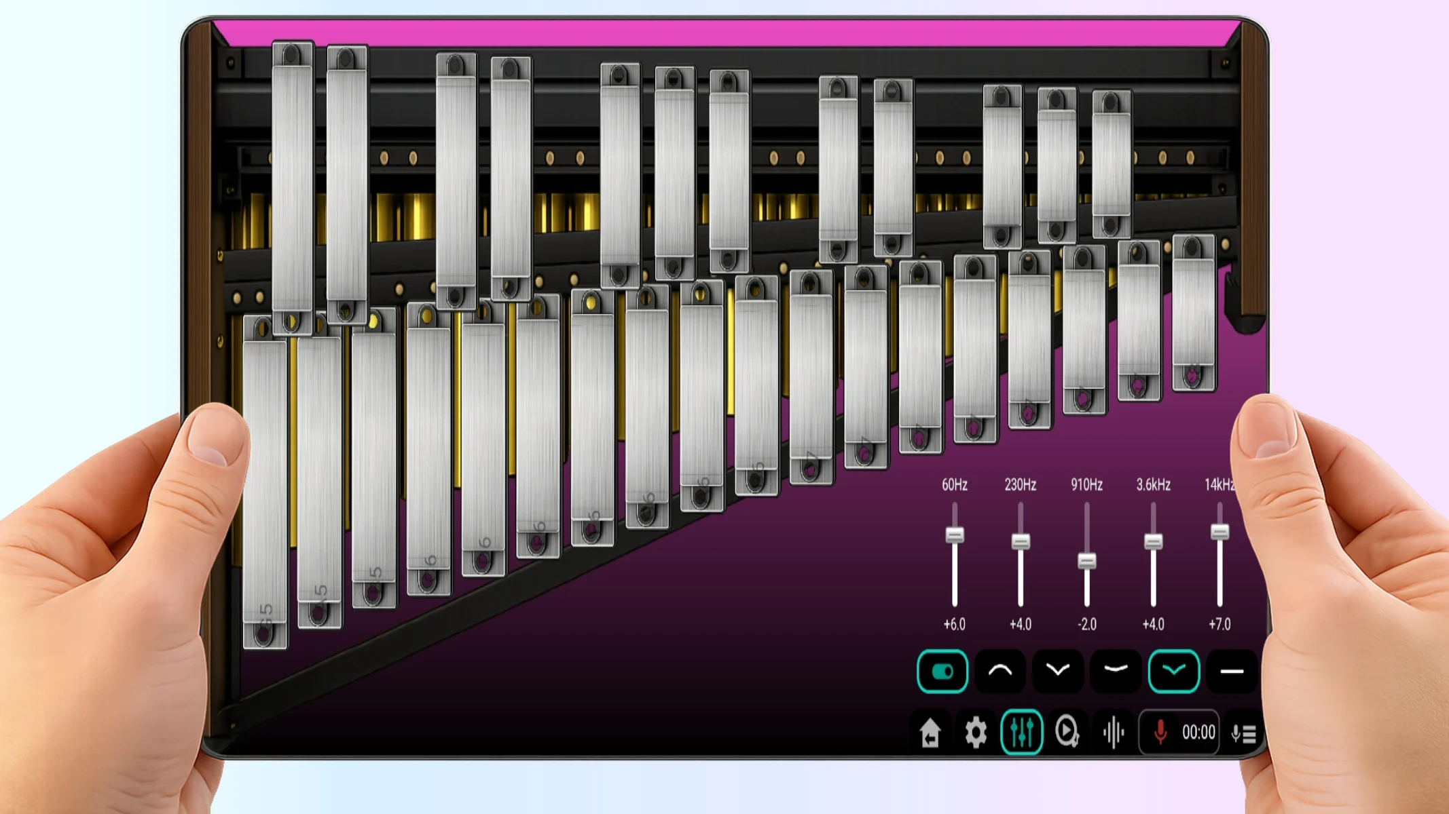Select the highlighted teal V EQ preset
This screenshot has width=1449, height=814.
(1174, 672)
